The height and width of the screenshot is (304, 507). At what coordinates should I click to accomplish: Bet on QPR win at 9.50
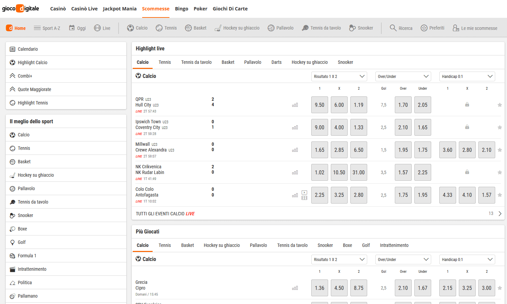(320, 105)
